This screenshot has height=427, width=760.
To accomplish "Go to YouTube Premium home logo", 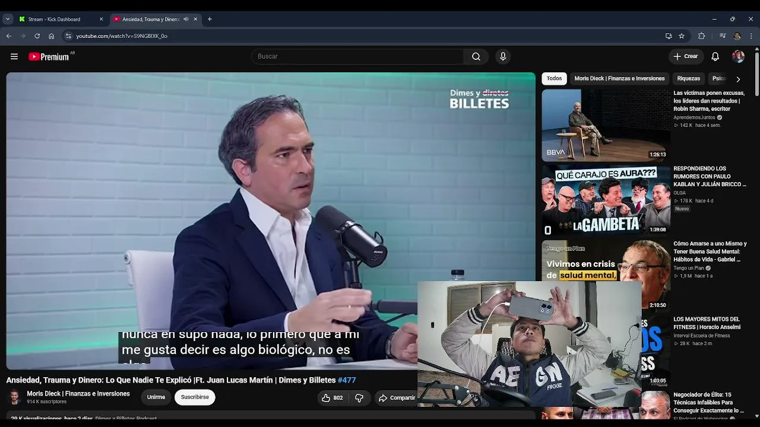I will pos(49,56).
